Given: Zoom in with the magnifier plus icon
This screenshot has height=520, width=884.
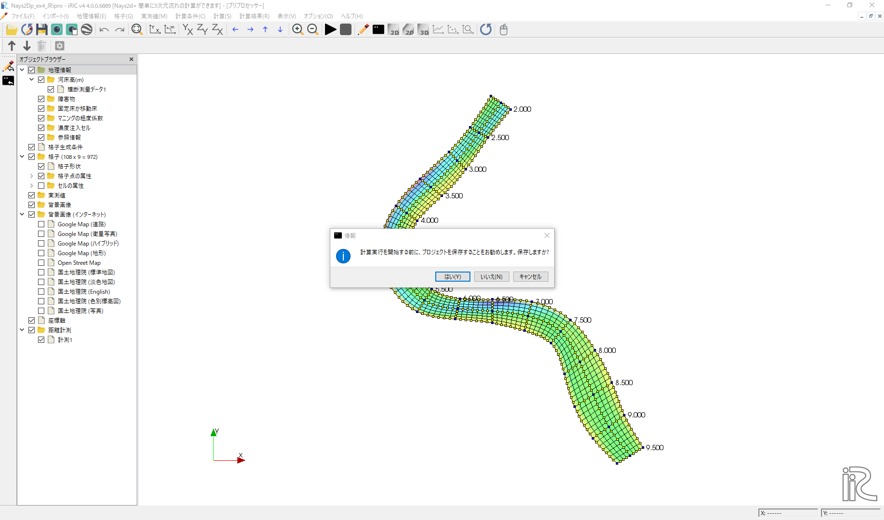Looking at the screenshot, I should (x=298, y=30).
